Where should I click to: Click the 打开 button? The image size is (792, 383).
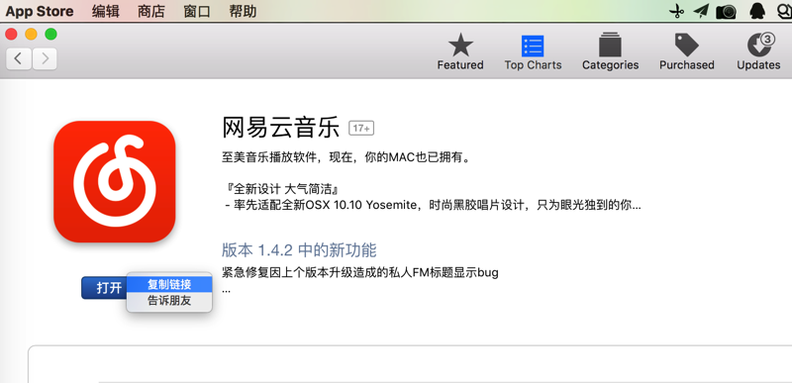coord(105,288)
